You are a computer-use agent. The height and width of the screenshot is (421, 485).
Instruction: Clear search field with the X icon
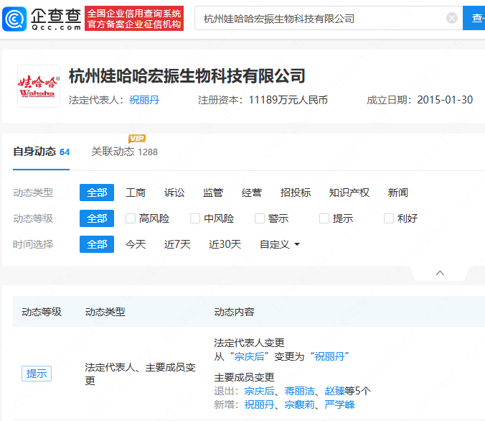(451, 18)
